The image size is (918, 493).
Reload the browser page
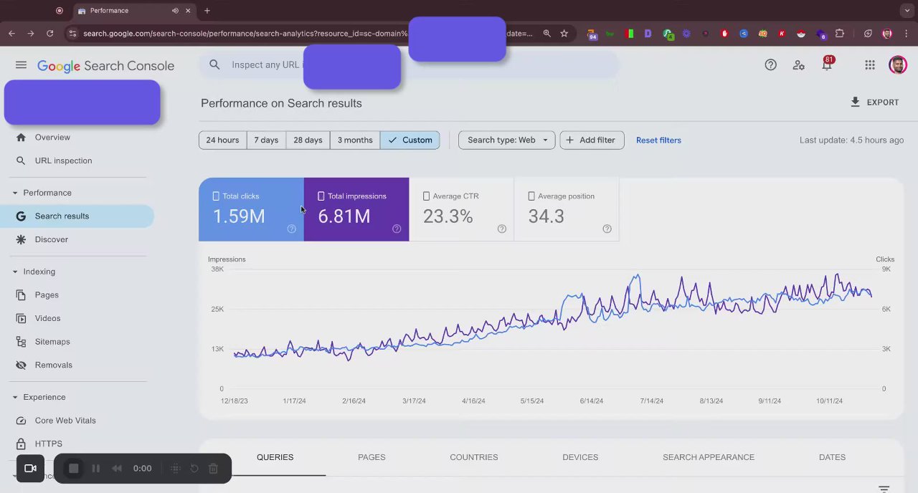click(49, 33)
